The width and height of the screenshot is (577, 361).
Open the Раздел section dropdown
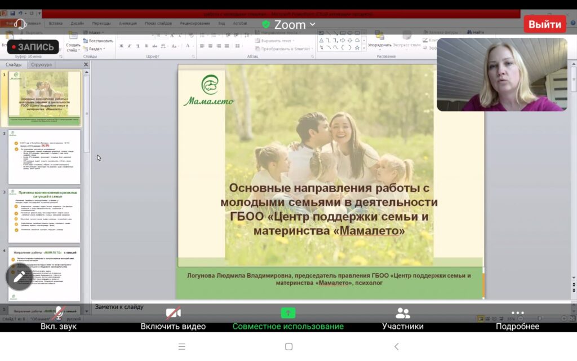tap(94, 49)
